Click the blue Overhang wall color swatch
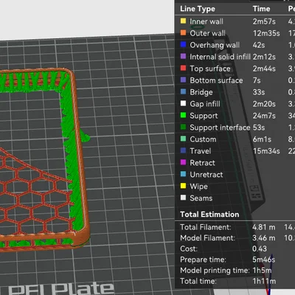295x295 pixels. point(183,44)
